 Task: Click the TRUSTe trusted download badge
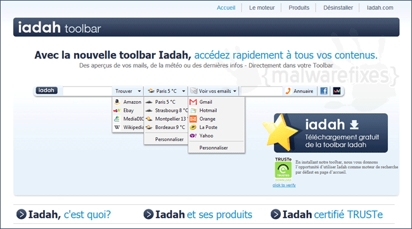tap(283, 170)
